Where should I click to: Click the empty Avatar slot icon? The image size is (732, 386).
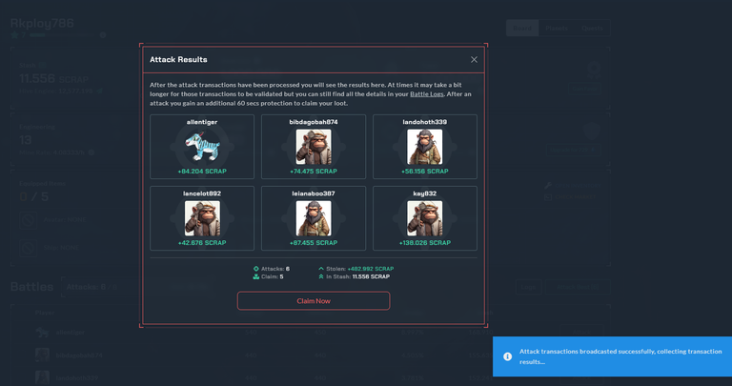pyautogui.click(x=28, y=220)
